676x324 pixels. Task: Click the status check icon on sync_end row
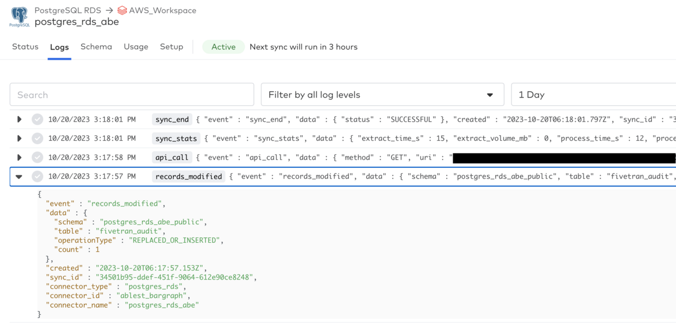point(37,119)
